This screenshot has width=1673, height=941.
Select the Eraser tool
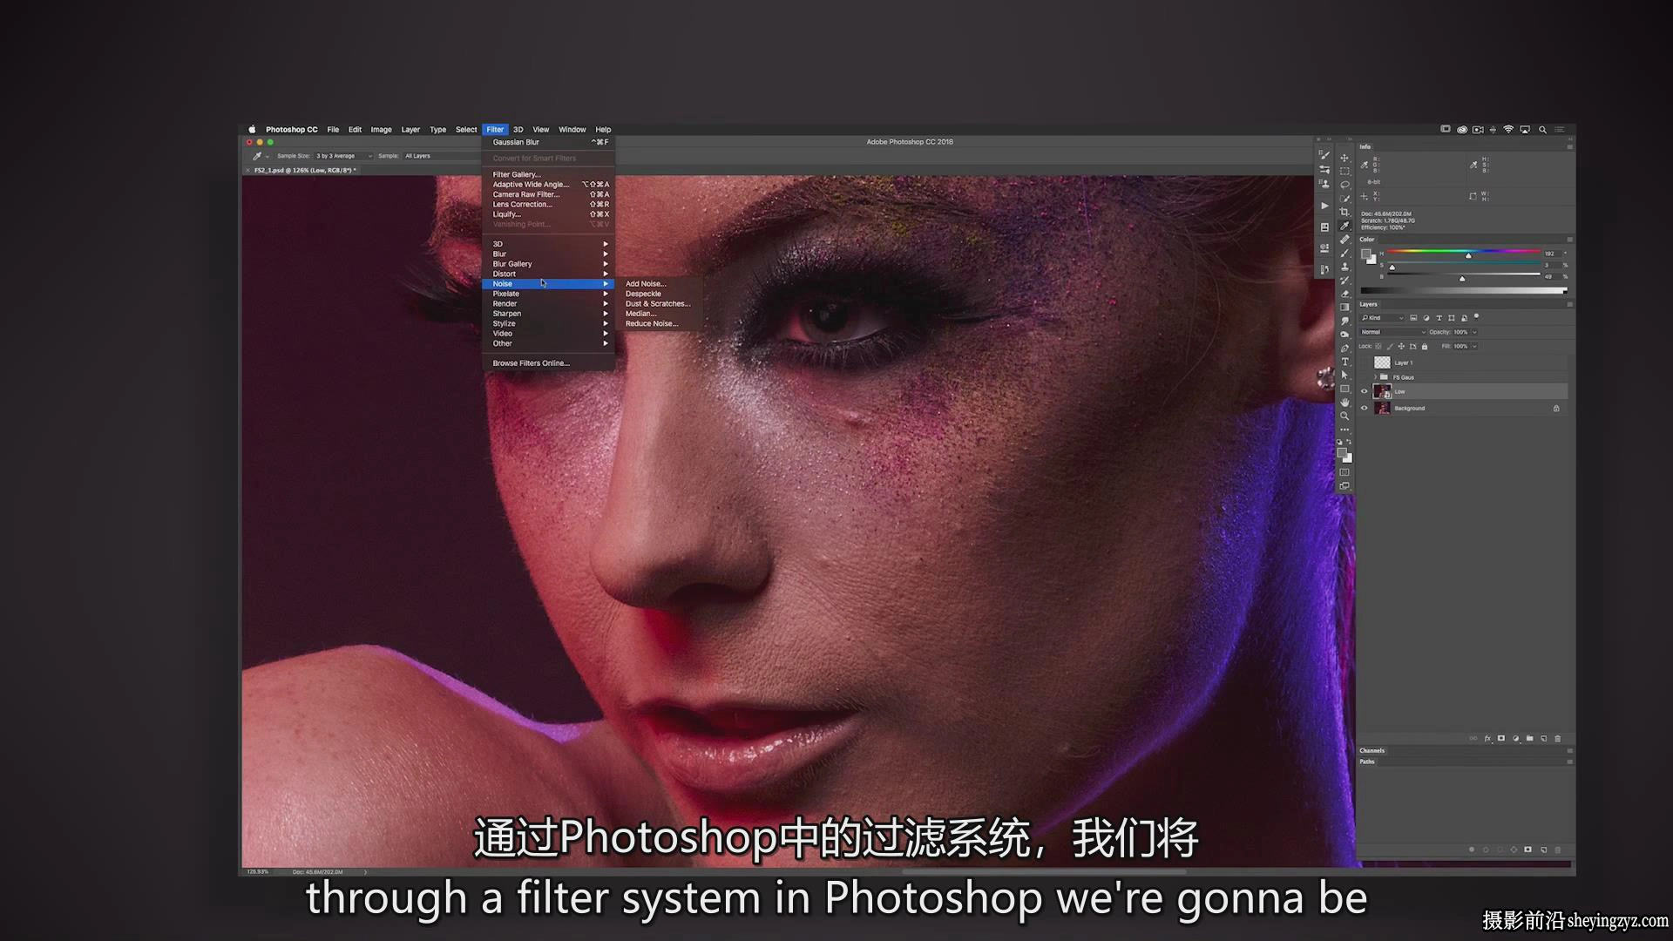[x=1344, y=294]
